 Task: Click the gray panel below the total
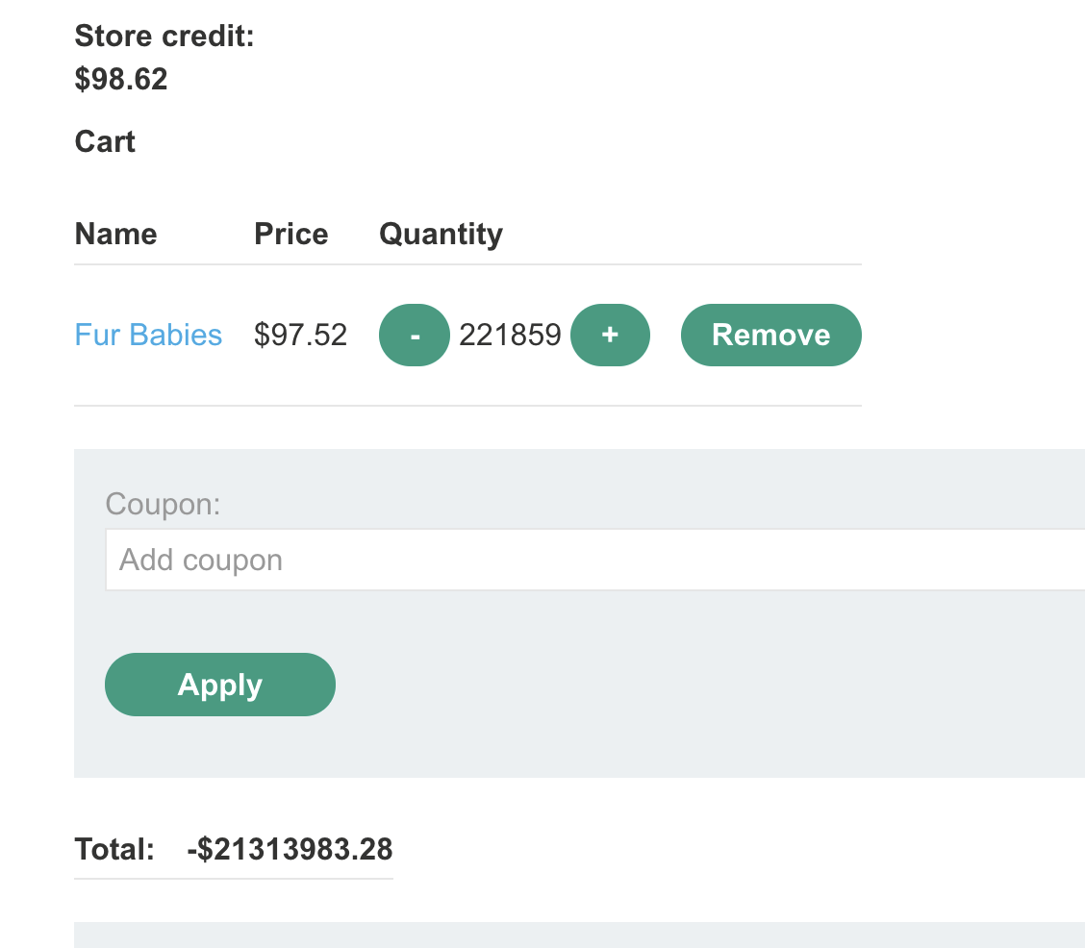coord(577,935)
